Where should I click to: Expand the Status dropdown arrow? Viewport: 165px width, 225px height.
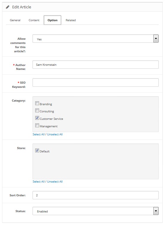click(x=156, y=211)
